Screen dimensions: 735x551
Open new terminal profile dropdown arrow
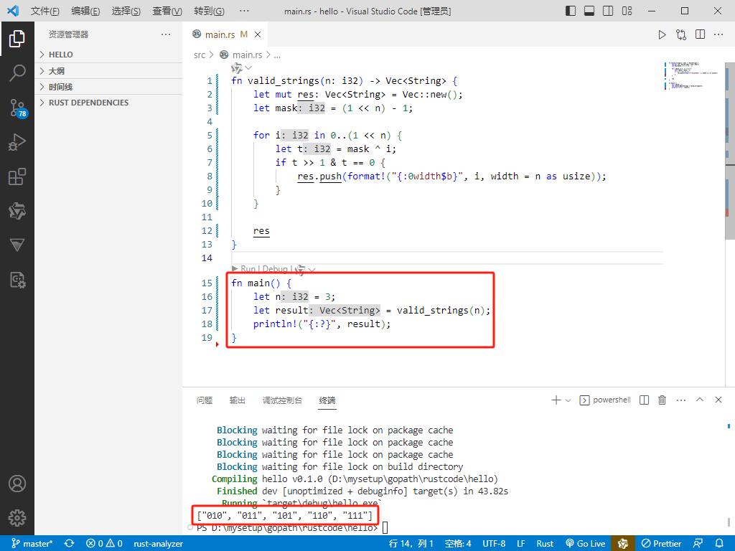click(x=568, y=400)
